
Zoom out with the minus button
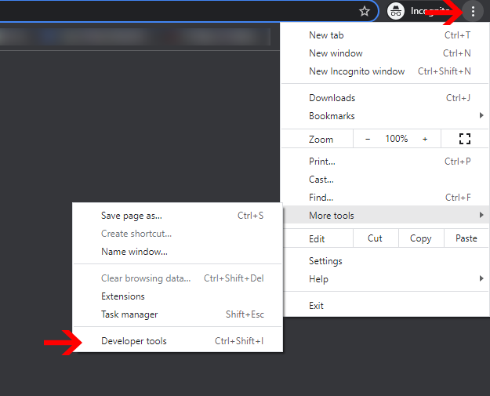(368, 139)
